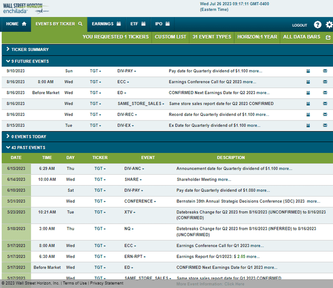Sort by Description column header
This screenshot has width=333, height=288.
pos(231,158)
